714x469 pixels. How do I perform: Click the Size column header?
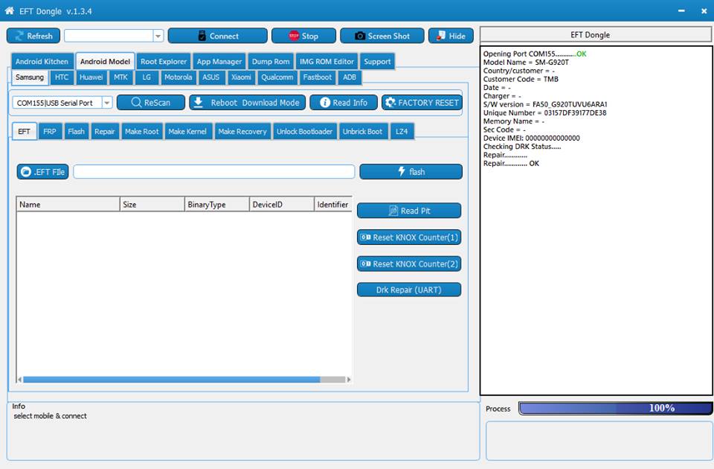point(152,205)
